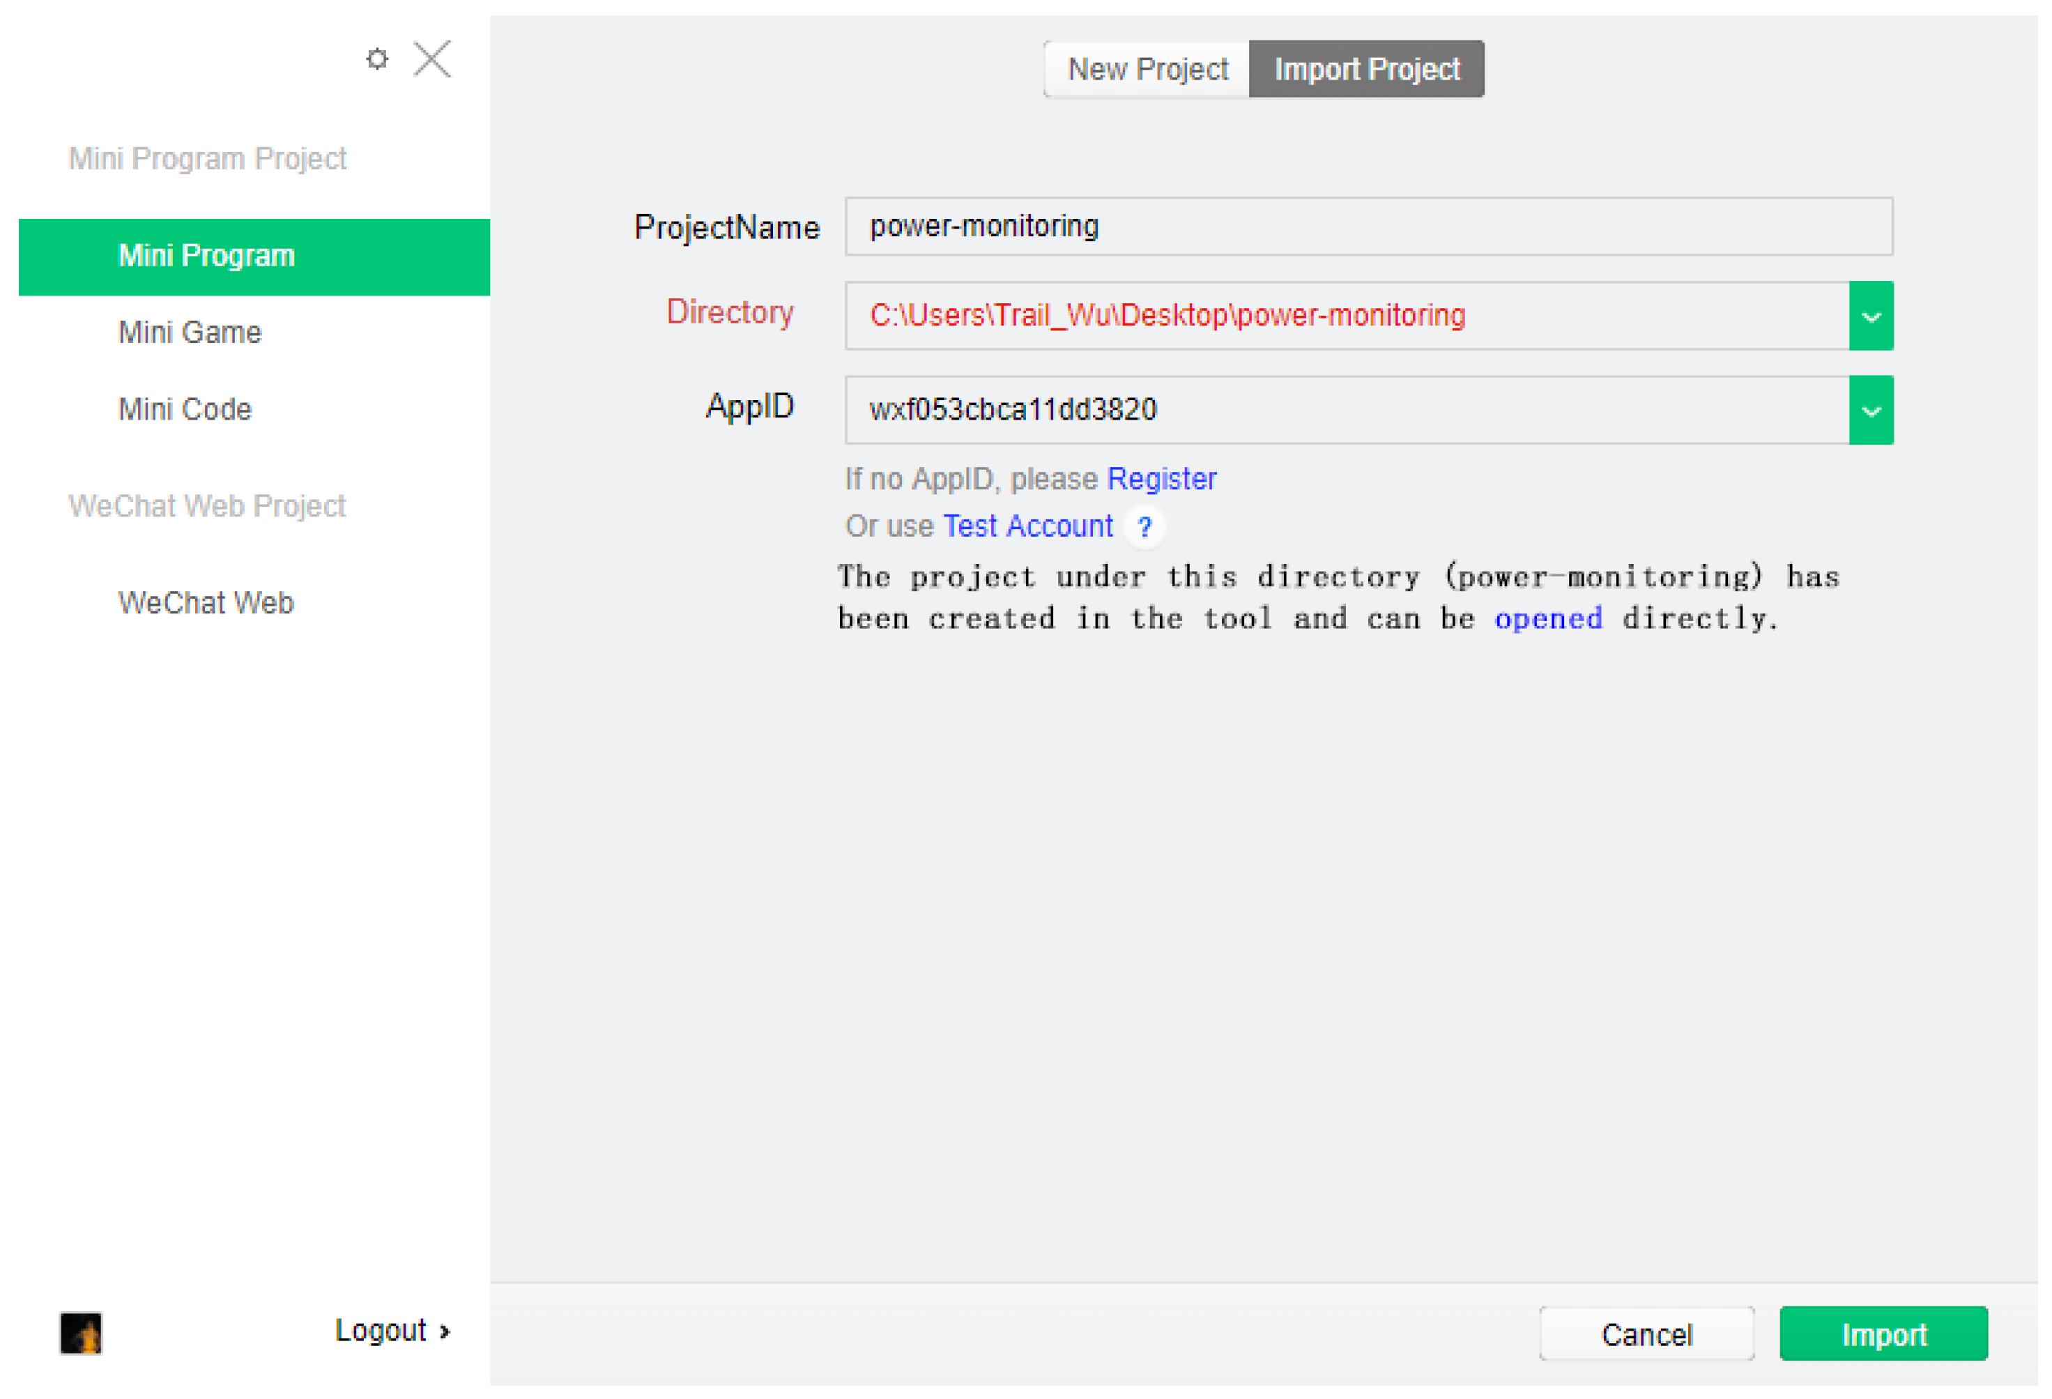Screen dimensions: 2052x1399
Task: Click the ProjectName input field
Action: tap(1369, 227)
